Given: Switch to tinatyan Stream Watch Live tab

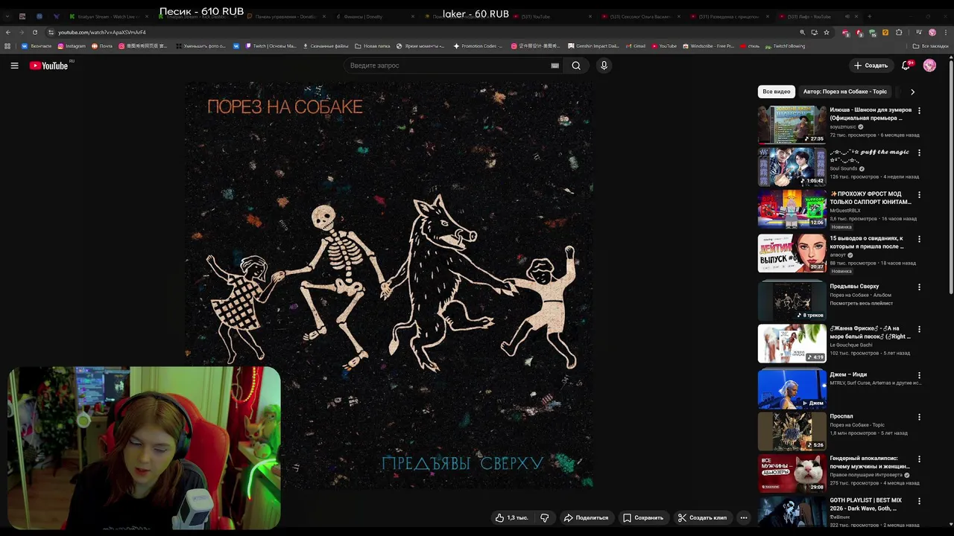Looking at the screenshot, I should point(109,16).
